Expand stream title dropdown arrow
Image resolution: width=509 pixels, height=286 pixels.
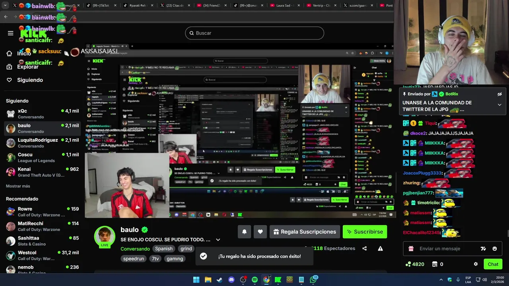218,240
